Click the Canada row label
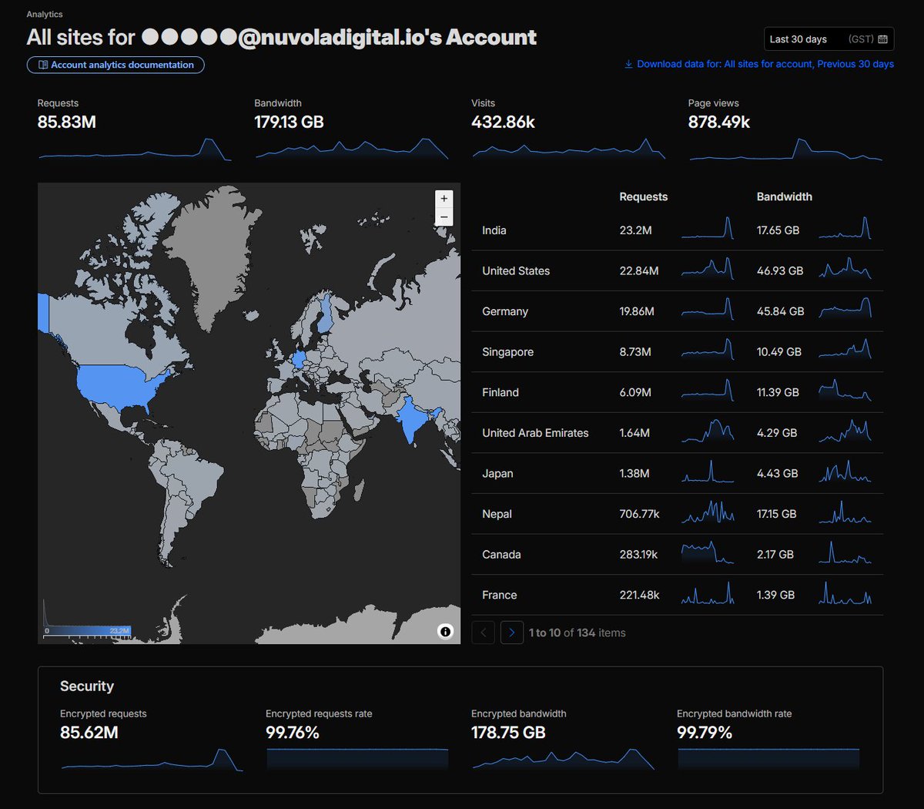 click(501, 555)
